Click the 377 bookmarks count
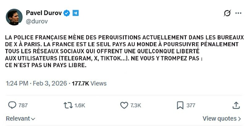This screenshot has width=247, height=126. tap(190, 105)
